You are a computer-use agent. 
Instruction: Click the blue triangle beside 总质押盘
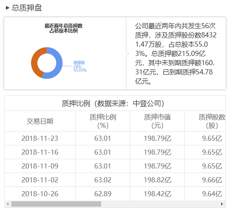(8, 8)
